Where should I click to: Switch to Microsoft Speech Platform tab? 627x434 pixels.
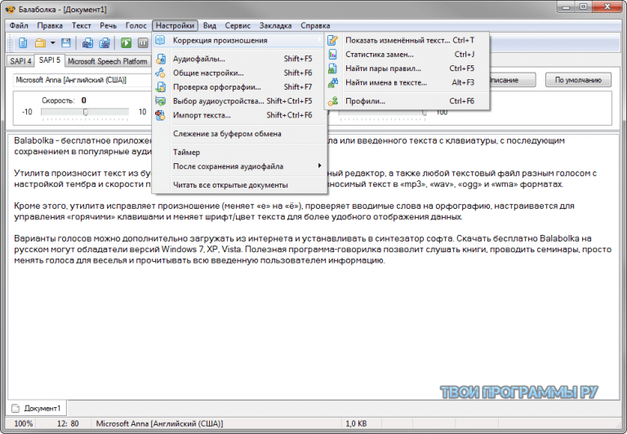point(107,61)
